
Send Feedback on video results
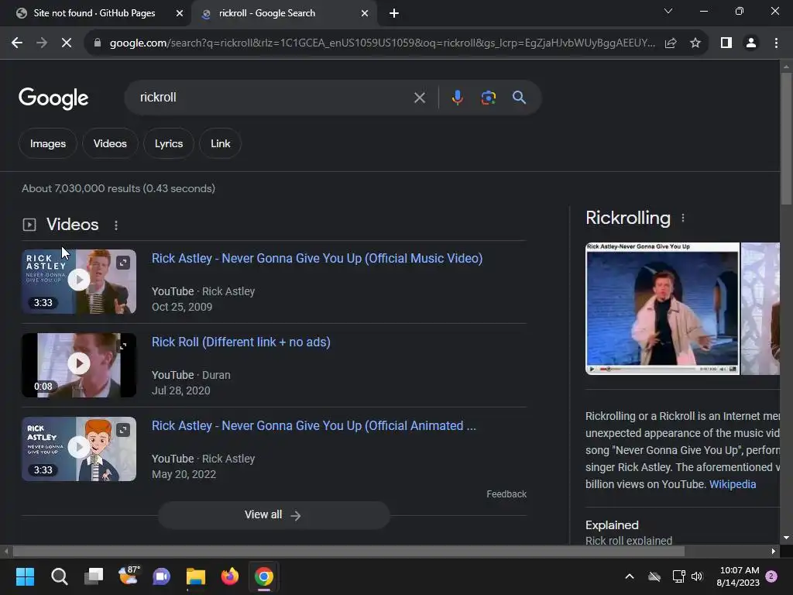coord(506,494)
